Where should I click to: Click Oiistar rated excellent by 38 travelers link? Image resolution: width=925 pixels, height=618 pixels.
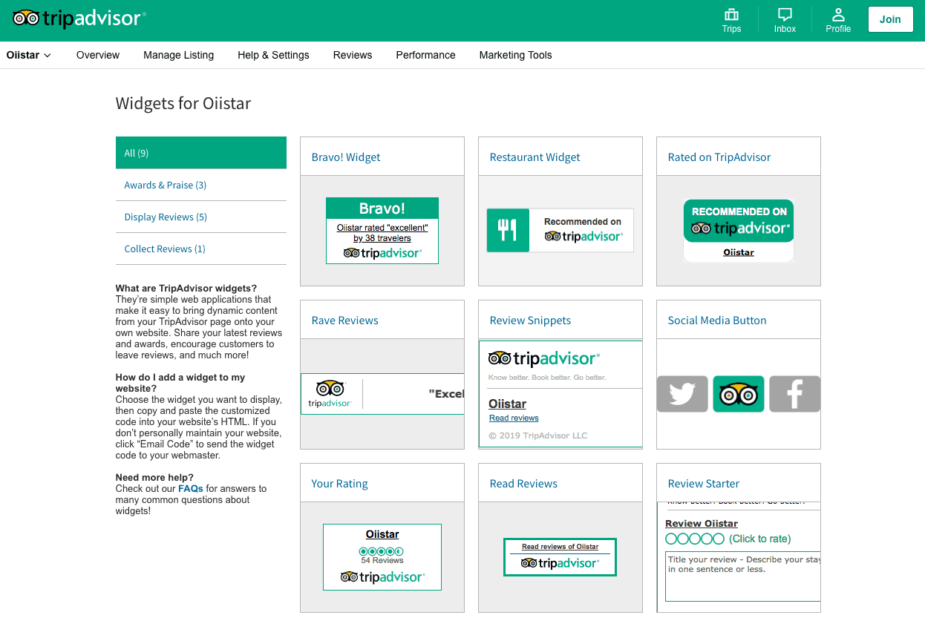382,233
